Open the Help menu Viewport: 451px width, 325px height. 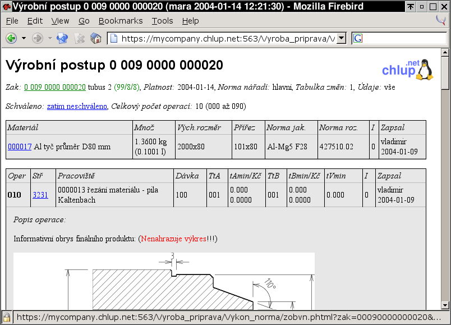click(190, 21)
